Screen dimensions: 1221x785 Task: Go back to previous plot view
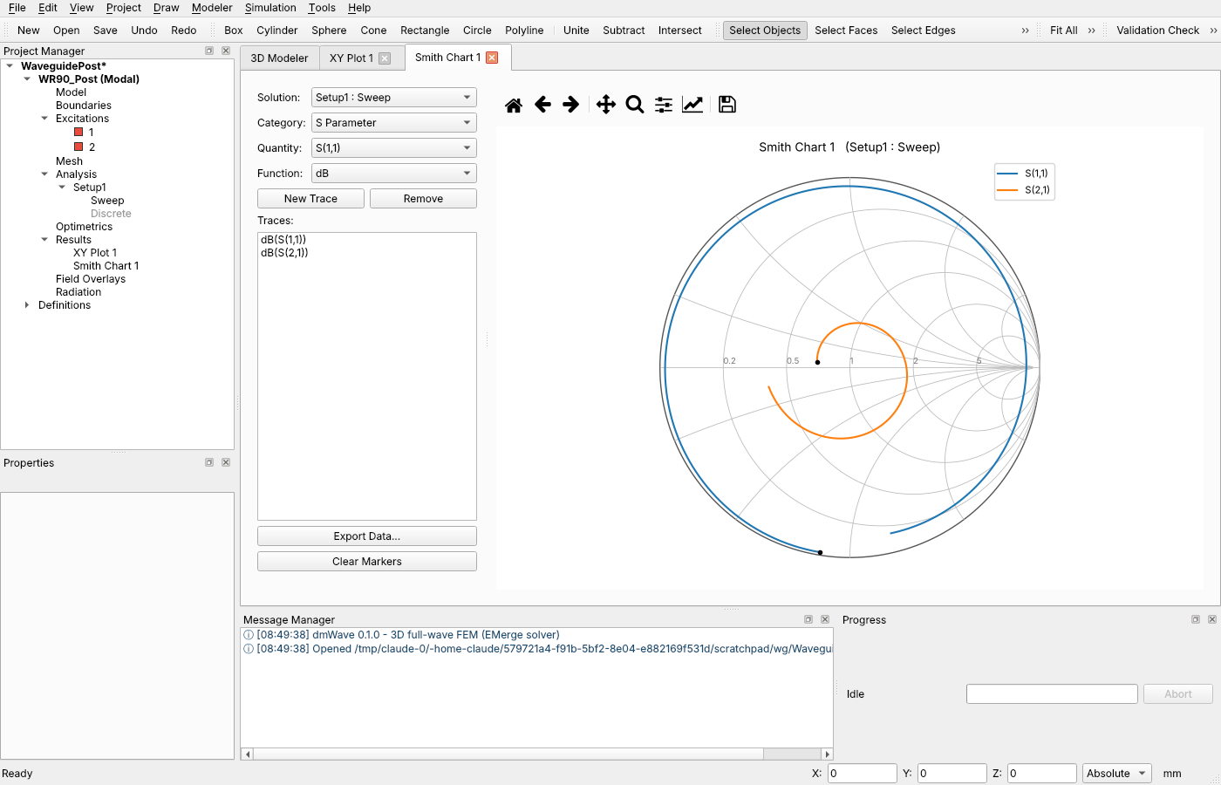click(x=542, y=105)
